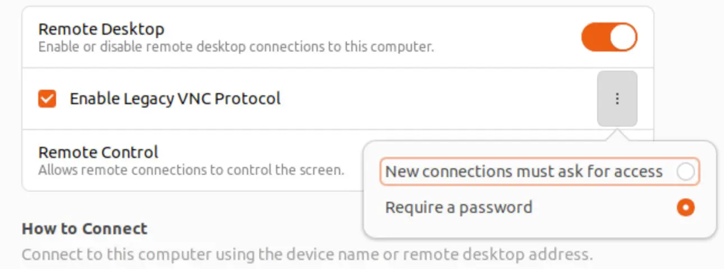Click the popover arrow tip under the ellipsis button
This screenshot has height=269, width=724.
pos(617,134)
